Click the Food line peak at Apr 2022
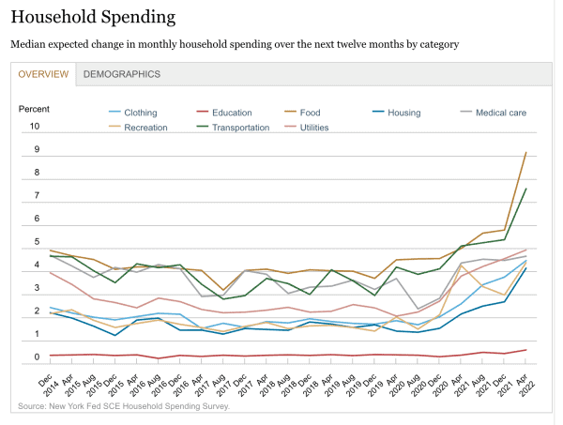 (x=525, y=152)
